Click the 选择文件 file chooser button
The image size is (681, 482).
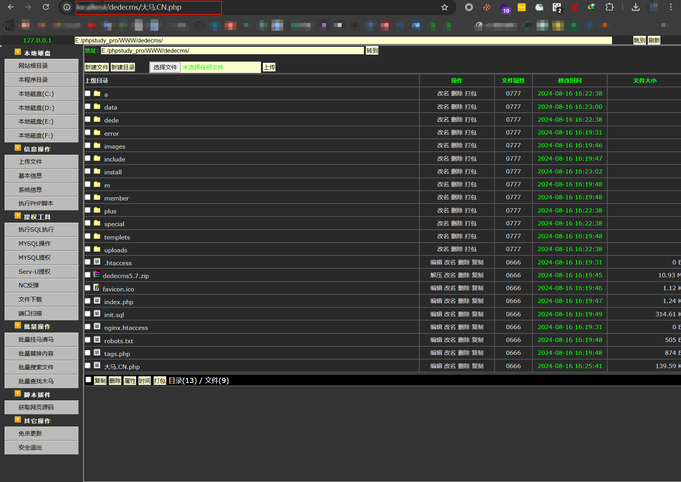pos(165,67)
